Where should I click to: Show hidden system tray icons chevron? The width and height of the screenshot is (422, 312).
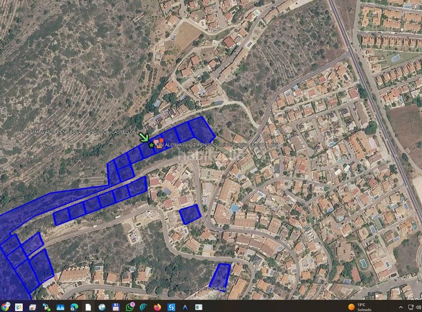[401, 307]
